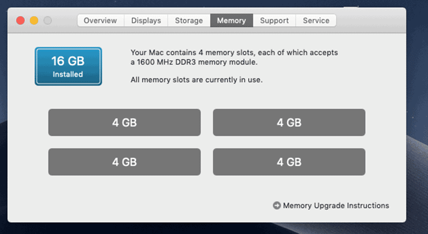Click the 'All memory slots are currently in use' text
Screen dimensions: 428x234
(196, 80)
